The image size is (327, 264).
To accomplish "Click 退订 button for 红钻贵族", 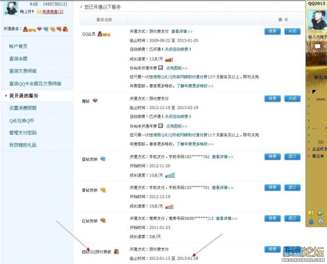I will click(292, 218).
